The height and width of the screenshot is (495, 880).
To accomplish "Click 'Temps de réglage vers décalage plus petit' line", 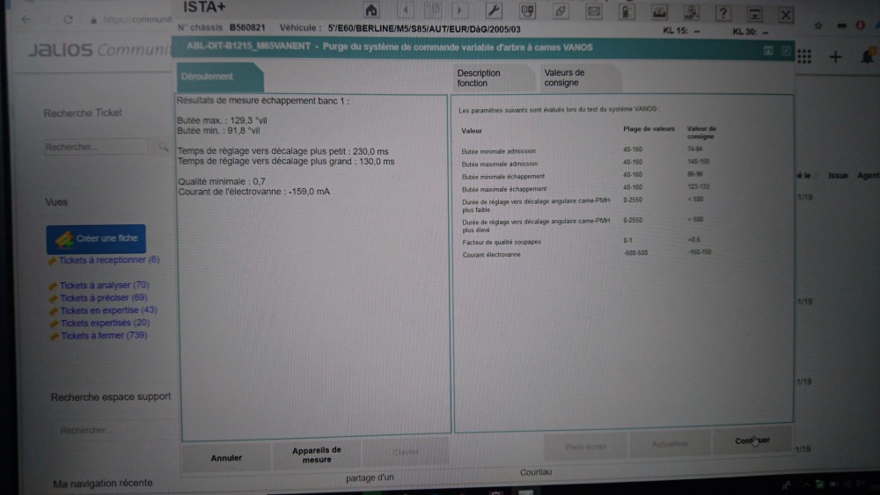I will coord(282,151).
